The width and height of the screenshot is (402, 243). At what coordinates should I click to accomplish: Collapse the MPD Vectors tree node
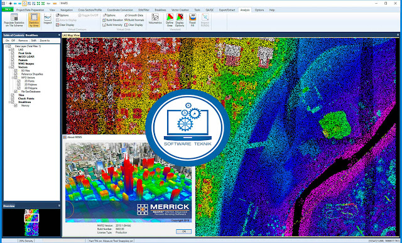coord(13,78)
